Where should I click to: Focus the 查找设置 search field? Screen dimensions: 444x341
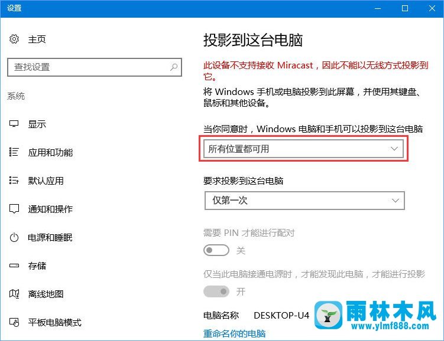[94, 67]
